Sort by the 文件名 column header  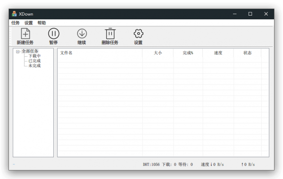tap(100, 53)
